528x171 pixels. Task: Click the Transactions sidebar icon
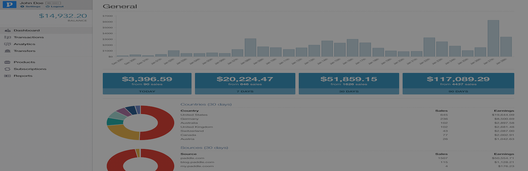(x=8, y=37)
